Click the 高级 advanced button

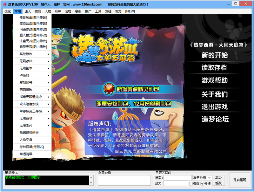click(218, 178)
